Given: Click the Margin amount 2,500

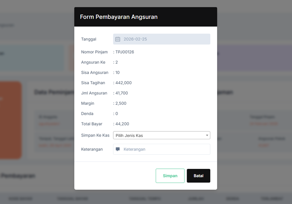Looking at the screenshot, I should (x=122, y=103).
